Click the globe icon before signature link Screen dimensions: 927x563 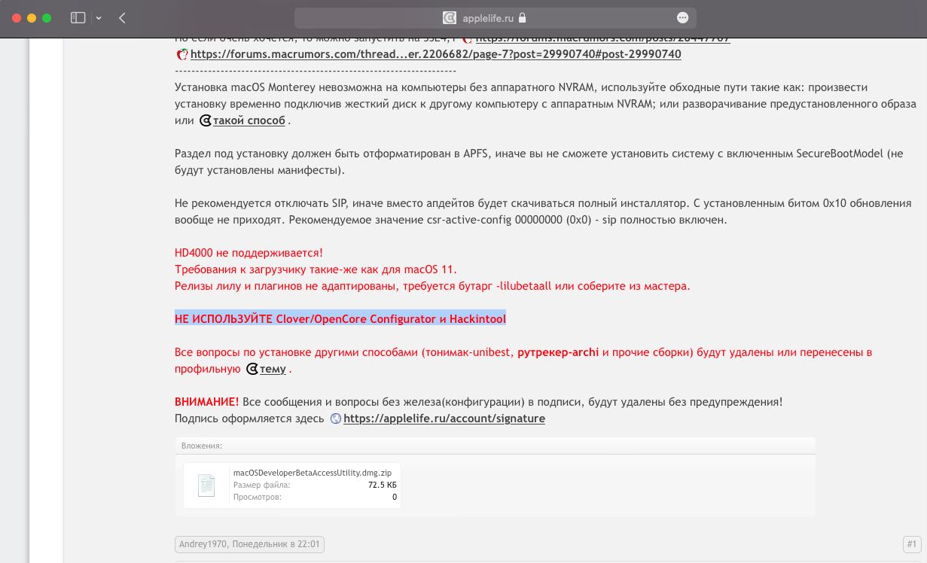(x=336, y=418)
